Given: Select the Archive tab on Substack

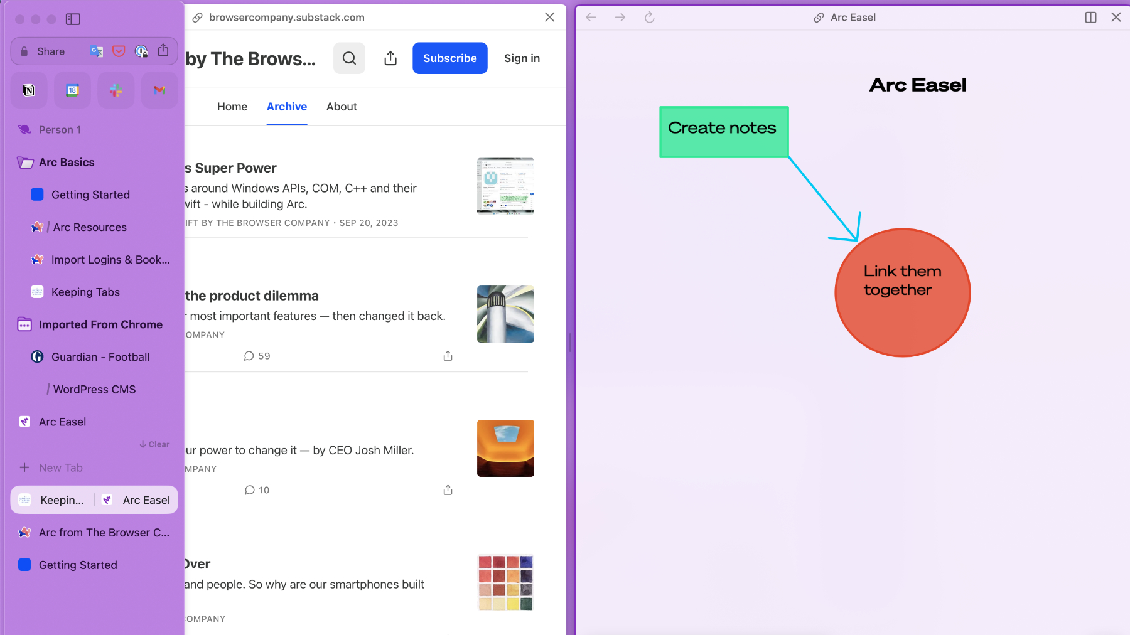Looking at the screenshot, I should point(287,107).
